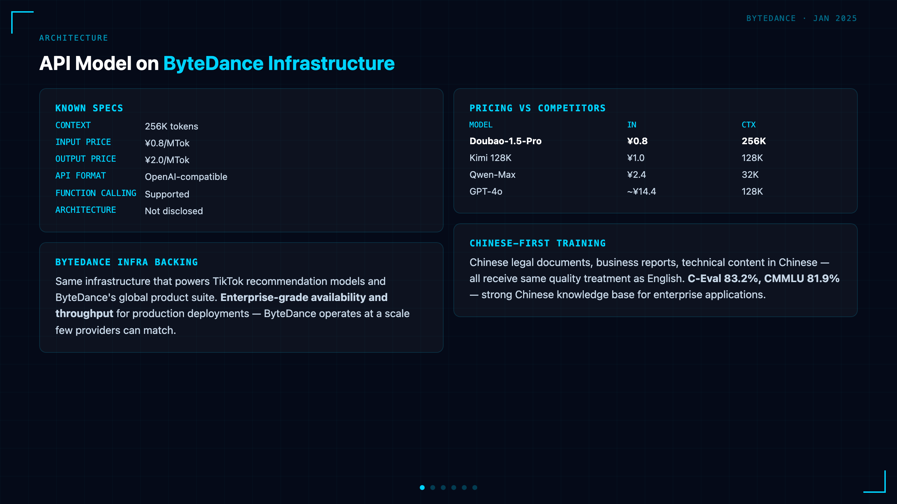Click the Chinese-First Training heading
897x504 pixels.
[537, 243]
